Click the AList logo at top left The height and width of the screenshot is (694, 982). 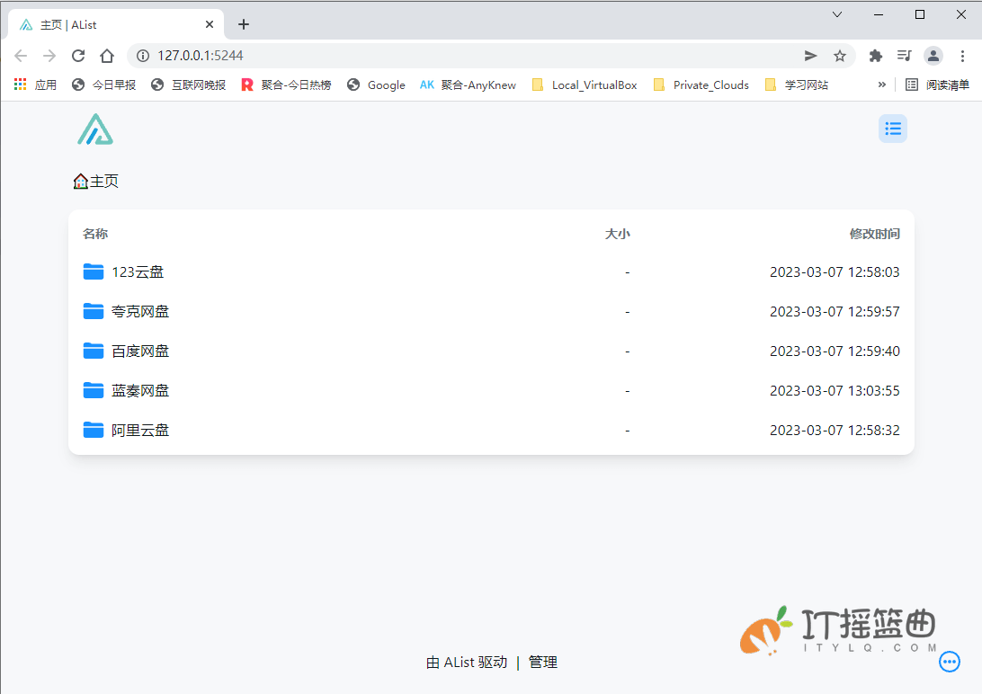click(x=94, y=129)
